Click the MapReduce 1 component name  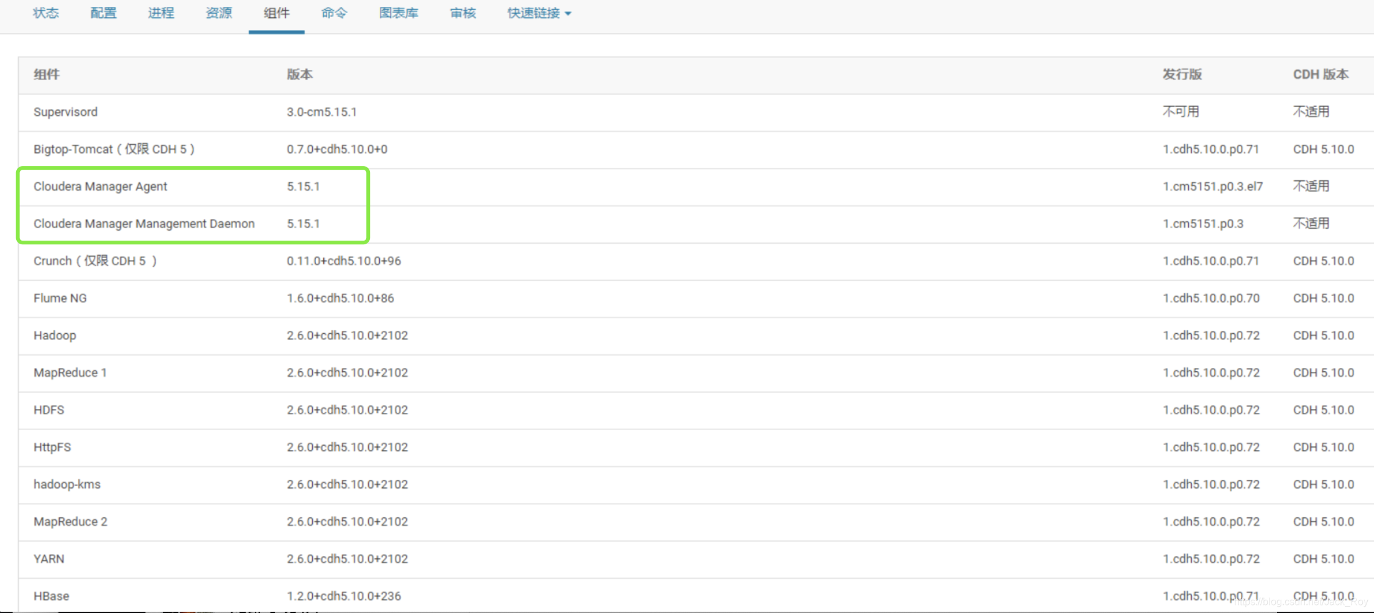(70, 373)
